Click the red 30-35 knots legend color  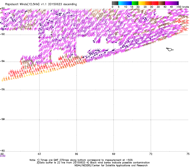155,3
